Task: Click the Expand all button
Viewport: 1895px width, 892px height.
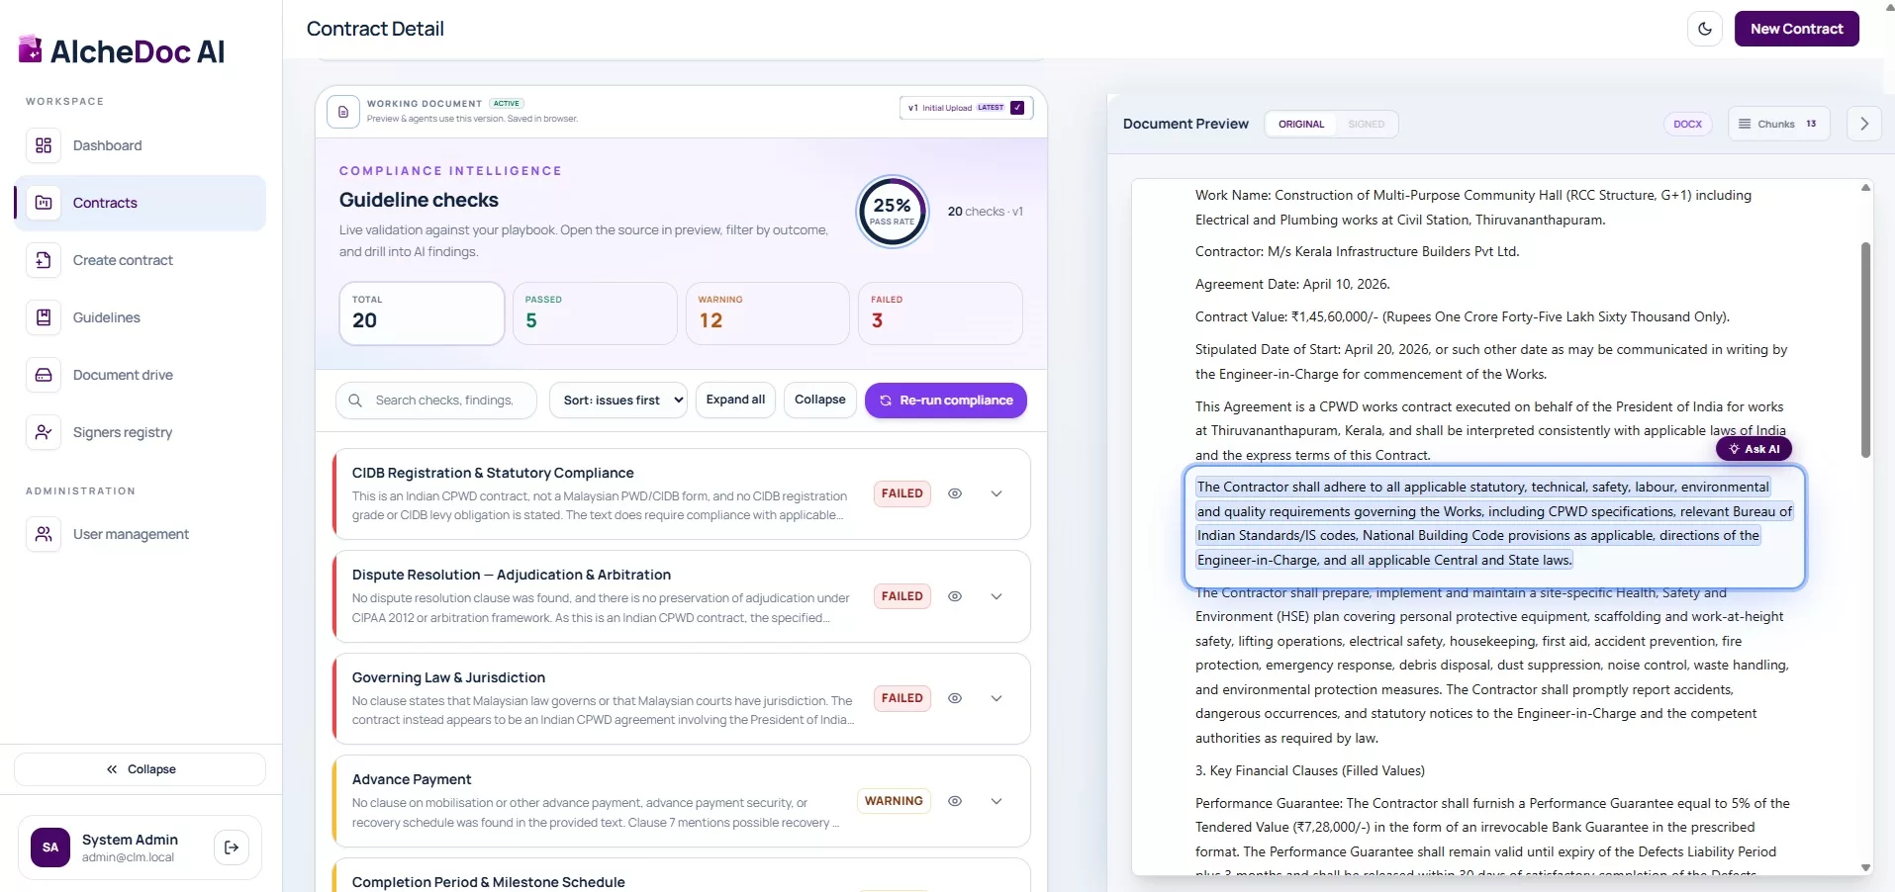Action: pyautogui.click(x=735, y=400)
